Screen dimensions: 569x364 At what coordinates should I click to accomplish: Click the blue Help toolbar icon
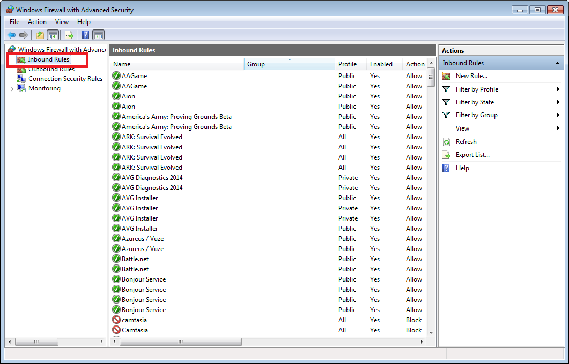(85, 35)
